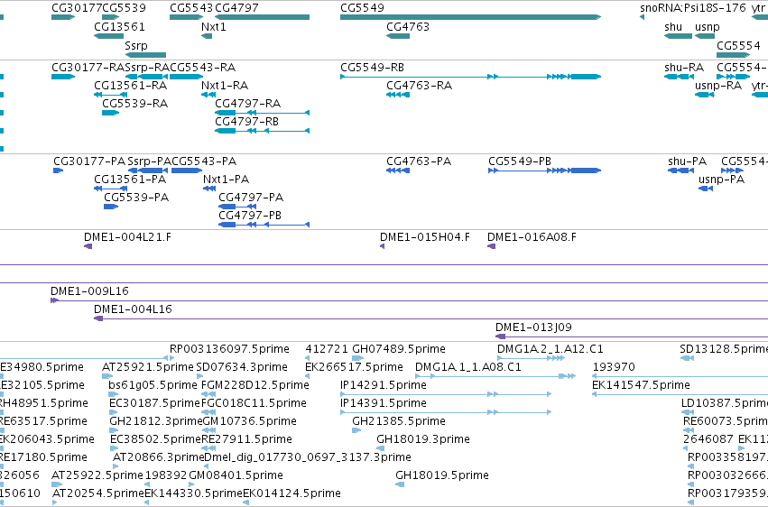Open the CG4797-PA protein label
768x507 pixels.
251,198
